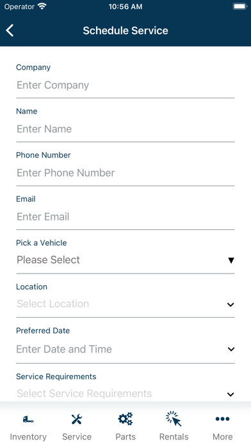
Task: Switch to the Inventory tab label
Action: 28,437
